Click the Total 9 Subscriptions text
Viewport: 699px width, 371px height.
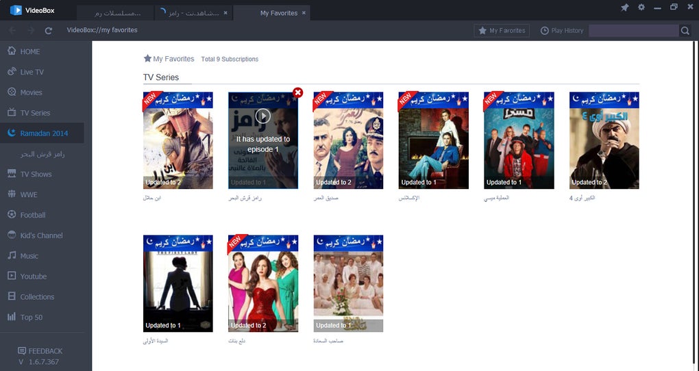point(230,59)
